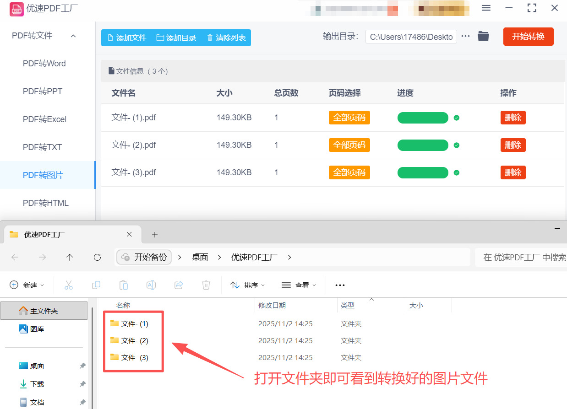Viewport: 567px width, 409px height.
Task: Click the refresh icon in the Explorer address bar
Action: pyautogui.click(x=97, y=257)
